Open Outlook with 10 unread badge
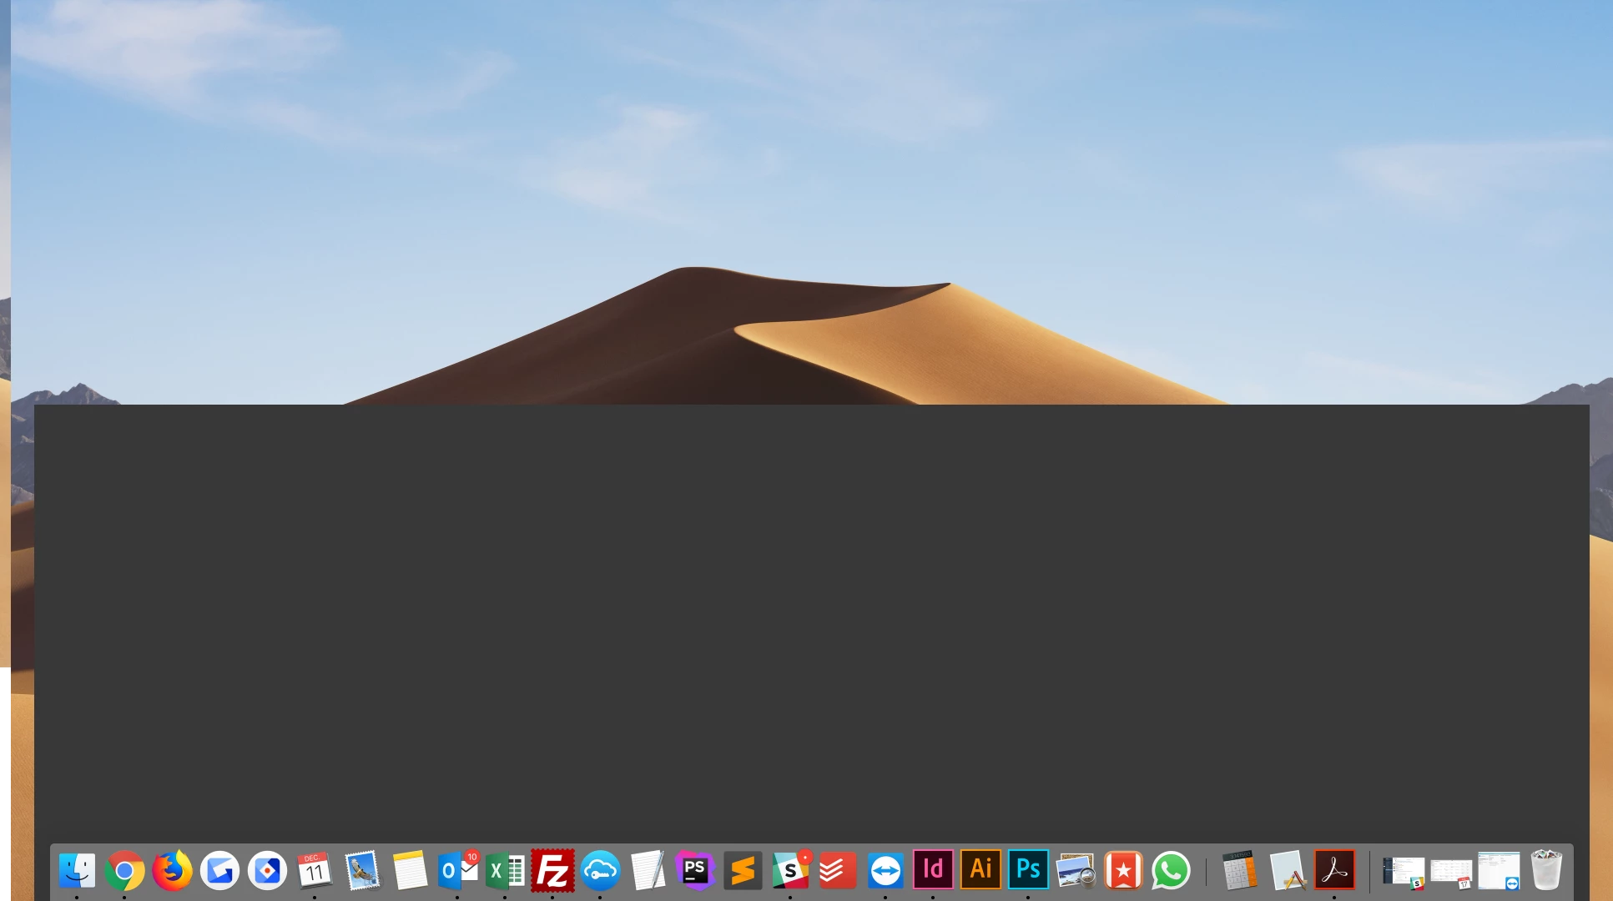The height and width of the screenshot is (901, 1613). 457,871
